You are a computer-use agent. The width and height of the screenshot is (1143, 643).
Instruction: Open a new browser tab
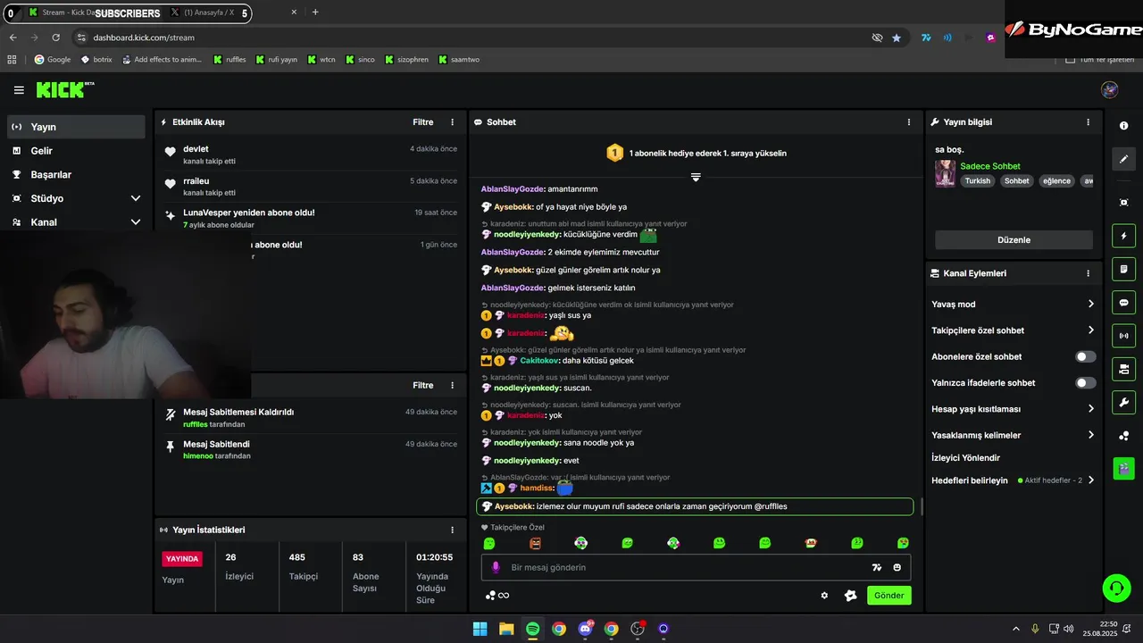pyautogui.click(x=315, y=13)
